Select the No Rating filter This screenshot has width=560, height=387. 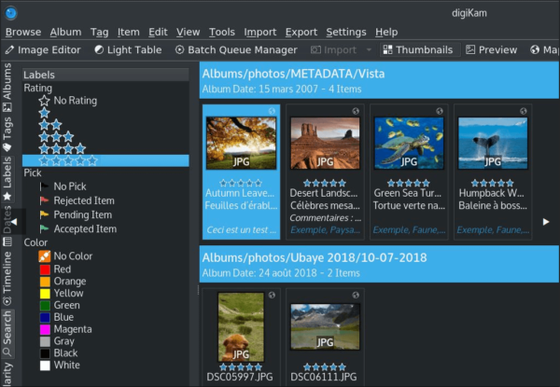click(68, 101)
